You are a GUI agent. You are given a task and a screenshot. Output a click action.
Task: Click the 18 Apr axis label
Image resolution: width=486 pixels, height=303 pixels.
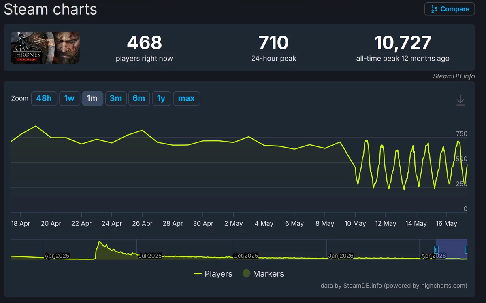pyautogui.click(x=20, y=223)
